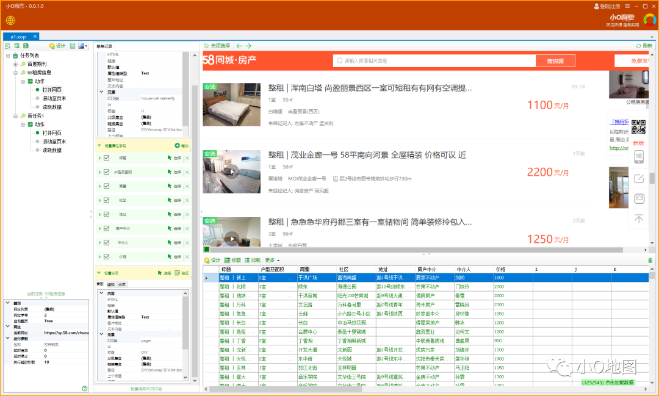The width and height of the screenshot is (659, 396).
Task: Uncheck the 价格 field checkbox
Action: [107, 256]
